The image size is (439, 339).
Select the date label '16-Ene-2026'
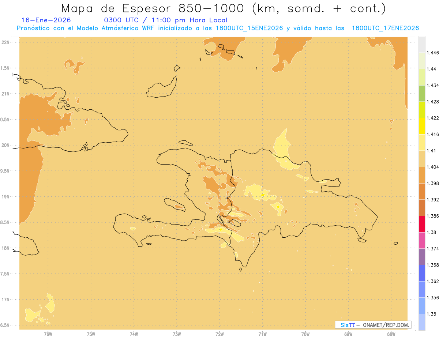(x=46, y=20)
